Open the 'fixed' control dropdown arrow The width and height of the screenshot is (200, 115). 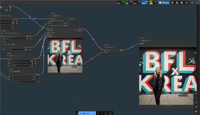pyautogui.click(x=10, y=10)
